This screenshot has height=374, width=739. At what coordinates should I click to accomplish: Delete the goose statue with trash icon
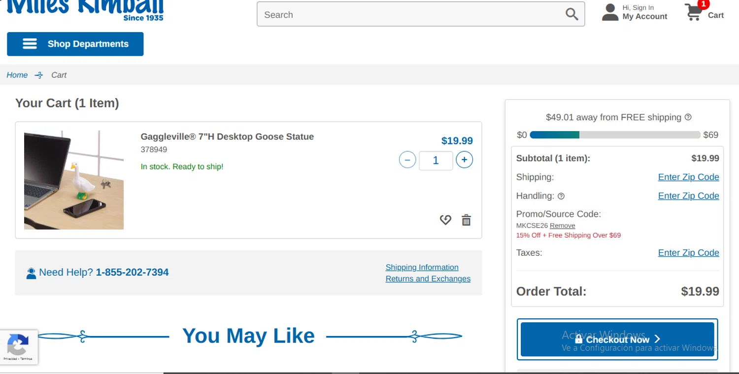[466, 220]
